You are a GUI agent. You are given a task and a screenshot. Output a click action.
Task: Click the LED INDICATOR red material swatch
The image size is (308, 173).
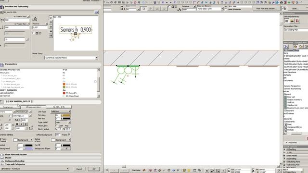64,93
